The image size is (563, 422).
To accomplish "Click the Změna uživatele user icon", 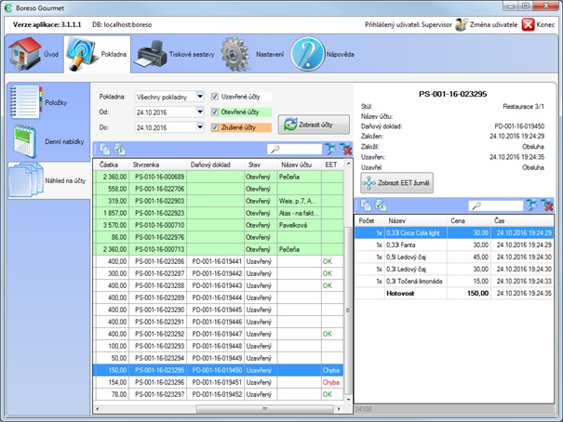I will pyautogui.click(x=462, y=24).
